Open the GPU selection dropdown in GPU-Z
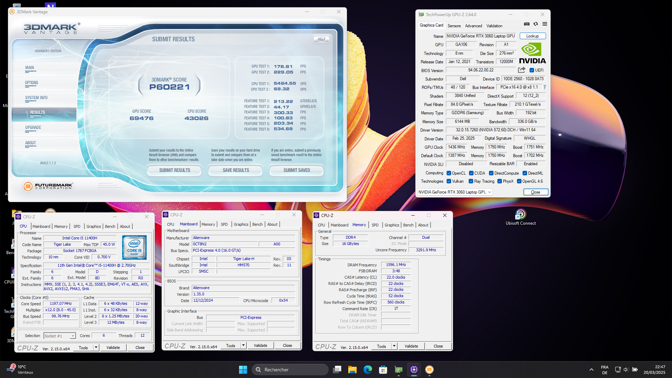The image size is (672, 378). [x=455, y=192]
